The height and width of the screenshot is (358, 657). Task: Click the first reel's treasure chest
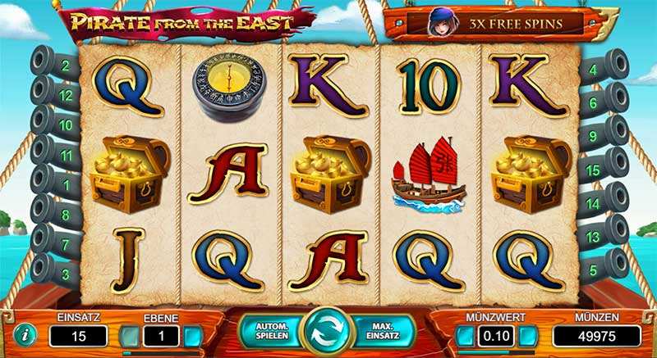(x=129, y=174)
